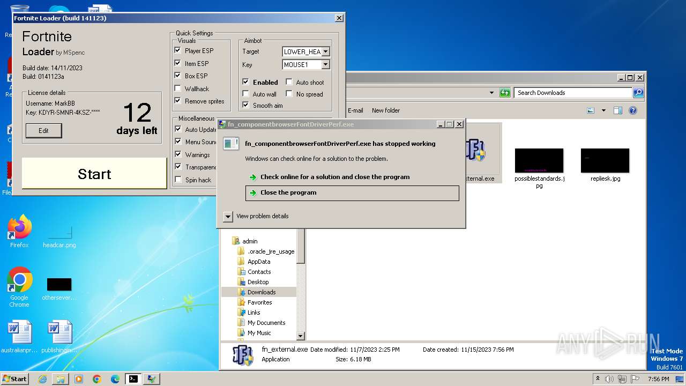Select the AppData folder in tree
The image size is (686, 386).
tap(259, 262)
